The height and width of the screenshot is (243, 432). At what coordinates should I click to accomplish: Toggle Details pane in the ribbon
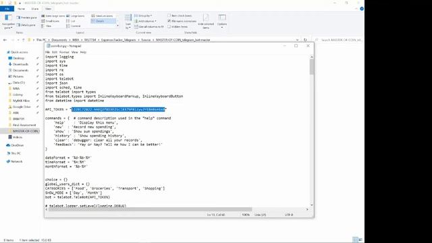pos(26,25)
